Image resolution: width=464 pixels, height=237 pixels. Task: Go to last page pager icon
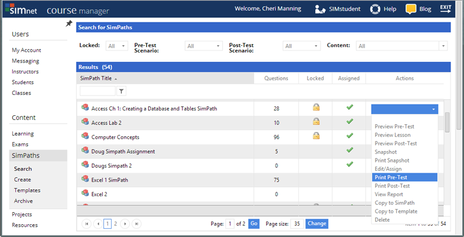tap(137, 224)
